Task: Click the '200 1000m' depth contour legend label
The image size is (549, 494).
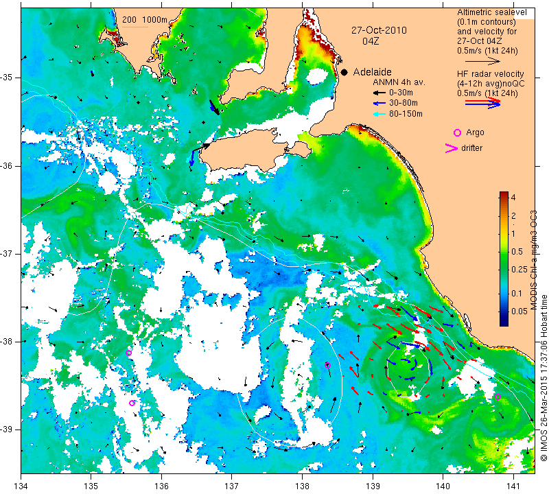Action: pos(145,20)
